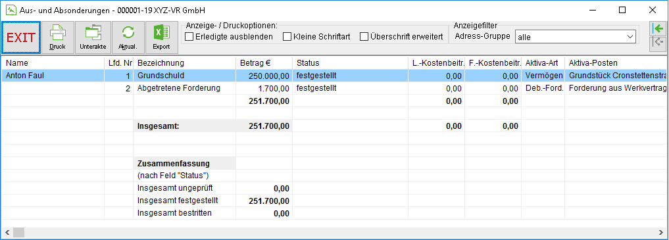This screenshot has width=669, height=240.
Task: Refresh the list with the Aktual. icon
Action: pos(128,37)
